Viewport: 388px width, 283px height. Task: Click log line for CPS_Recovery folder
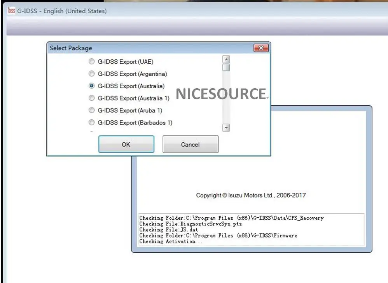231,218
